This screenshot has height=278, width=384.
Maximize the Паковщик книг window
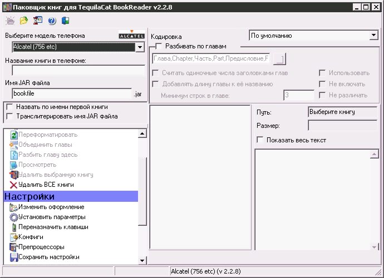click(x=366, y=7)
